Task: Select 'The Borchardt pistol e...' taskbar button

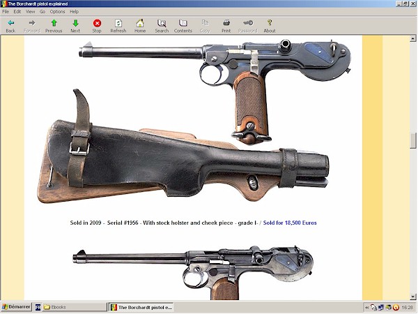Action: [141, 307]
